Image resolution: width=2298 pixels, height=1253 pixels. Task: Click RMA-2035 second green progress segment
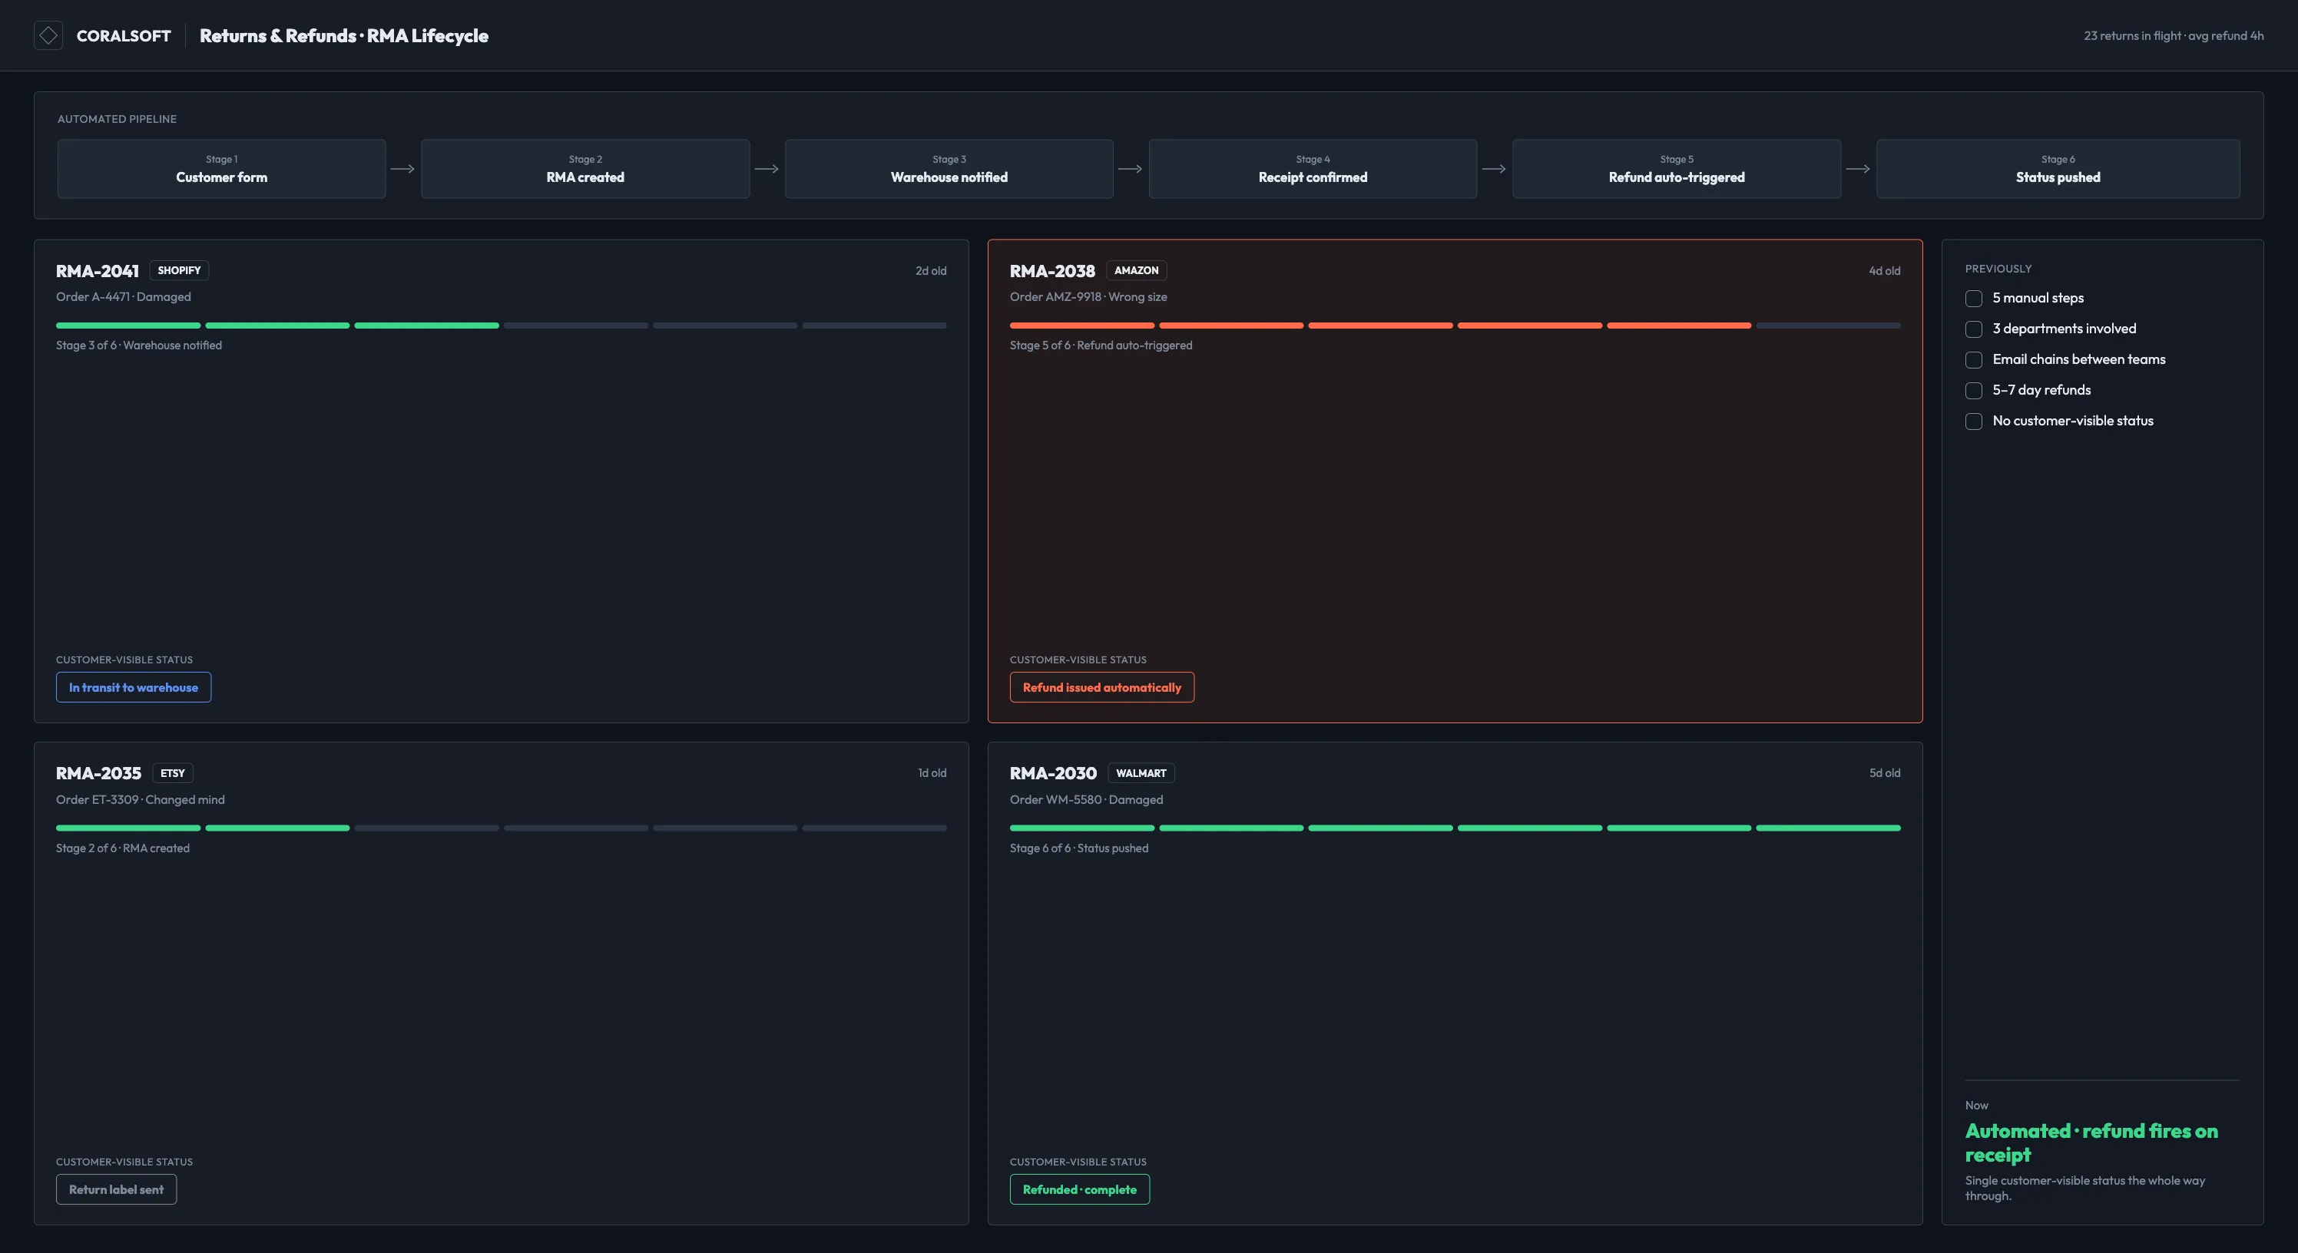pos(277,828)
